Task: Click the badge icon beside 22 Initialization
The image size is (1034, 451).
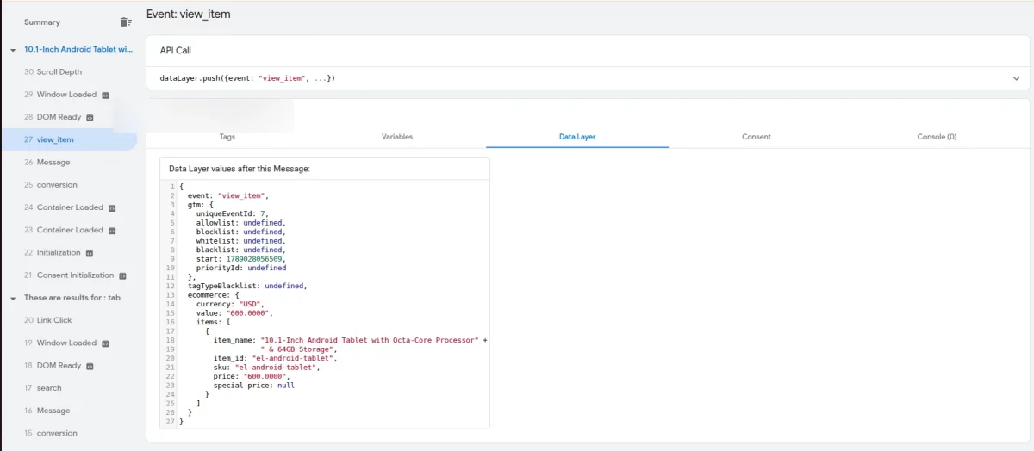Action: (90, 253)
